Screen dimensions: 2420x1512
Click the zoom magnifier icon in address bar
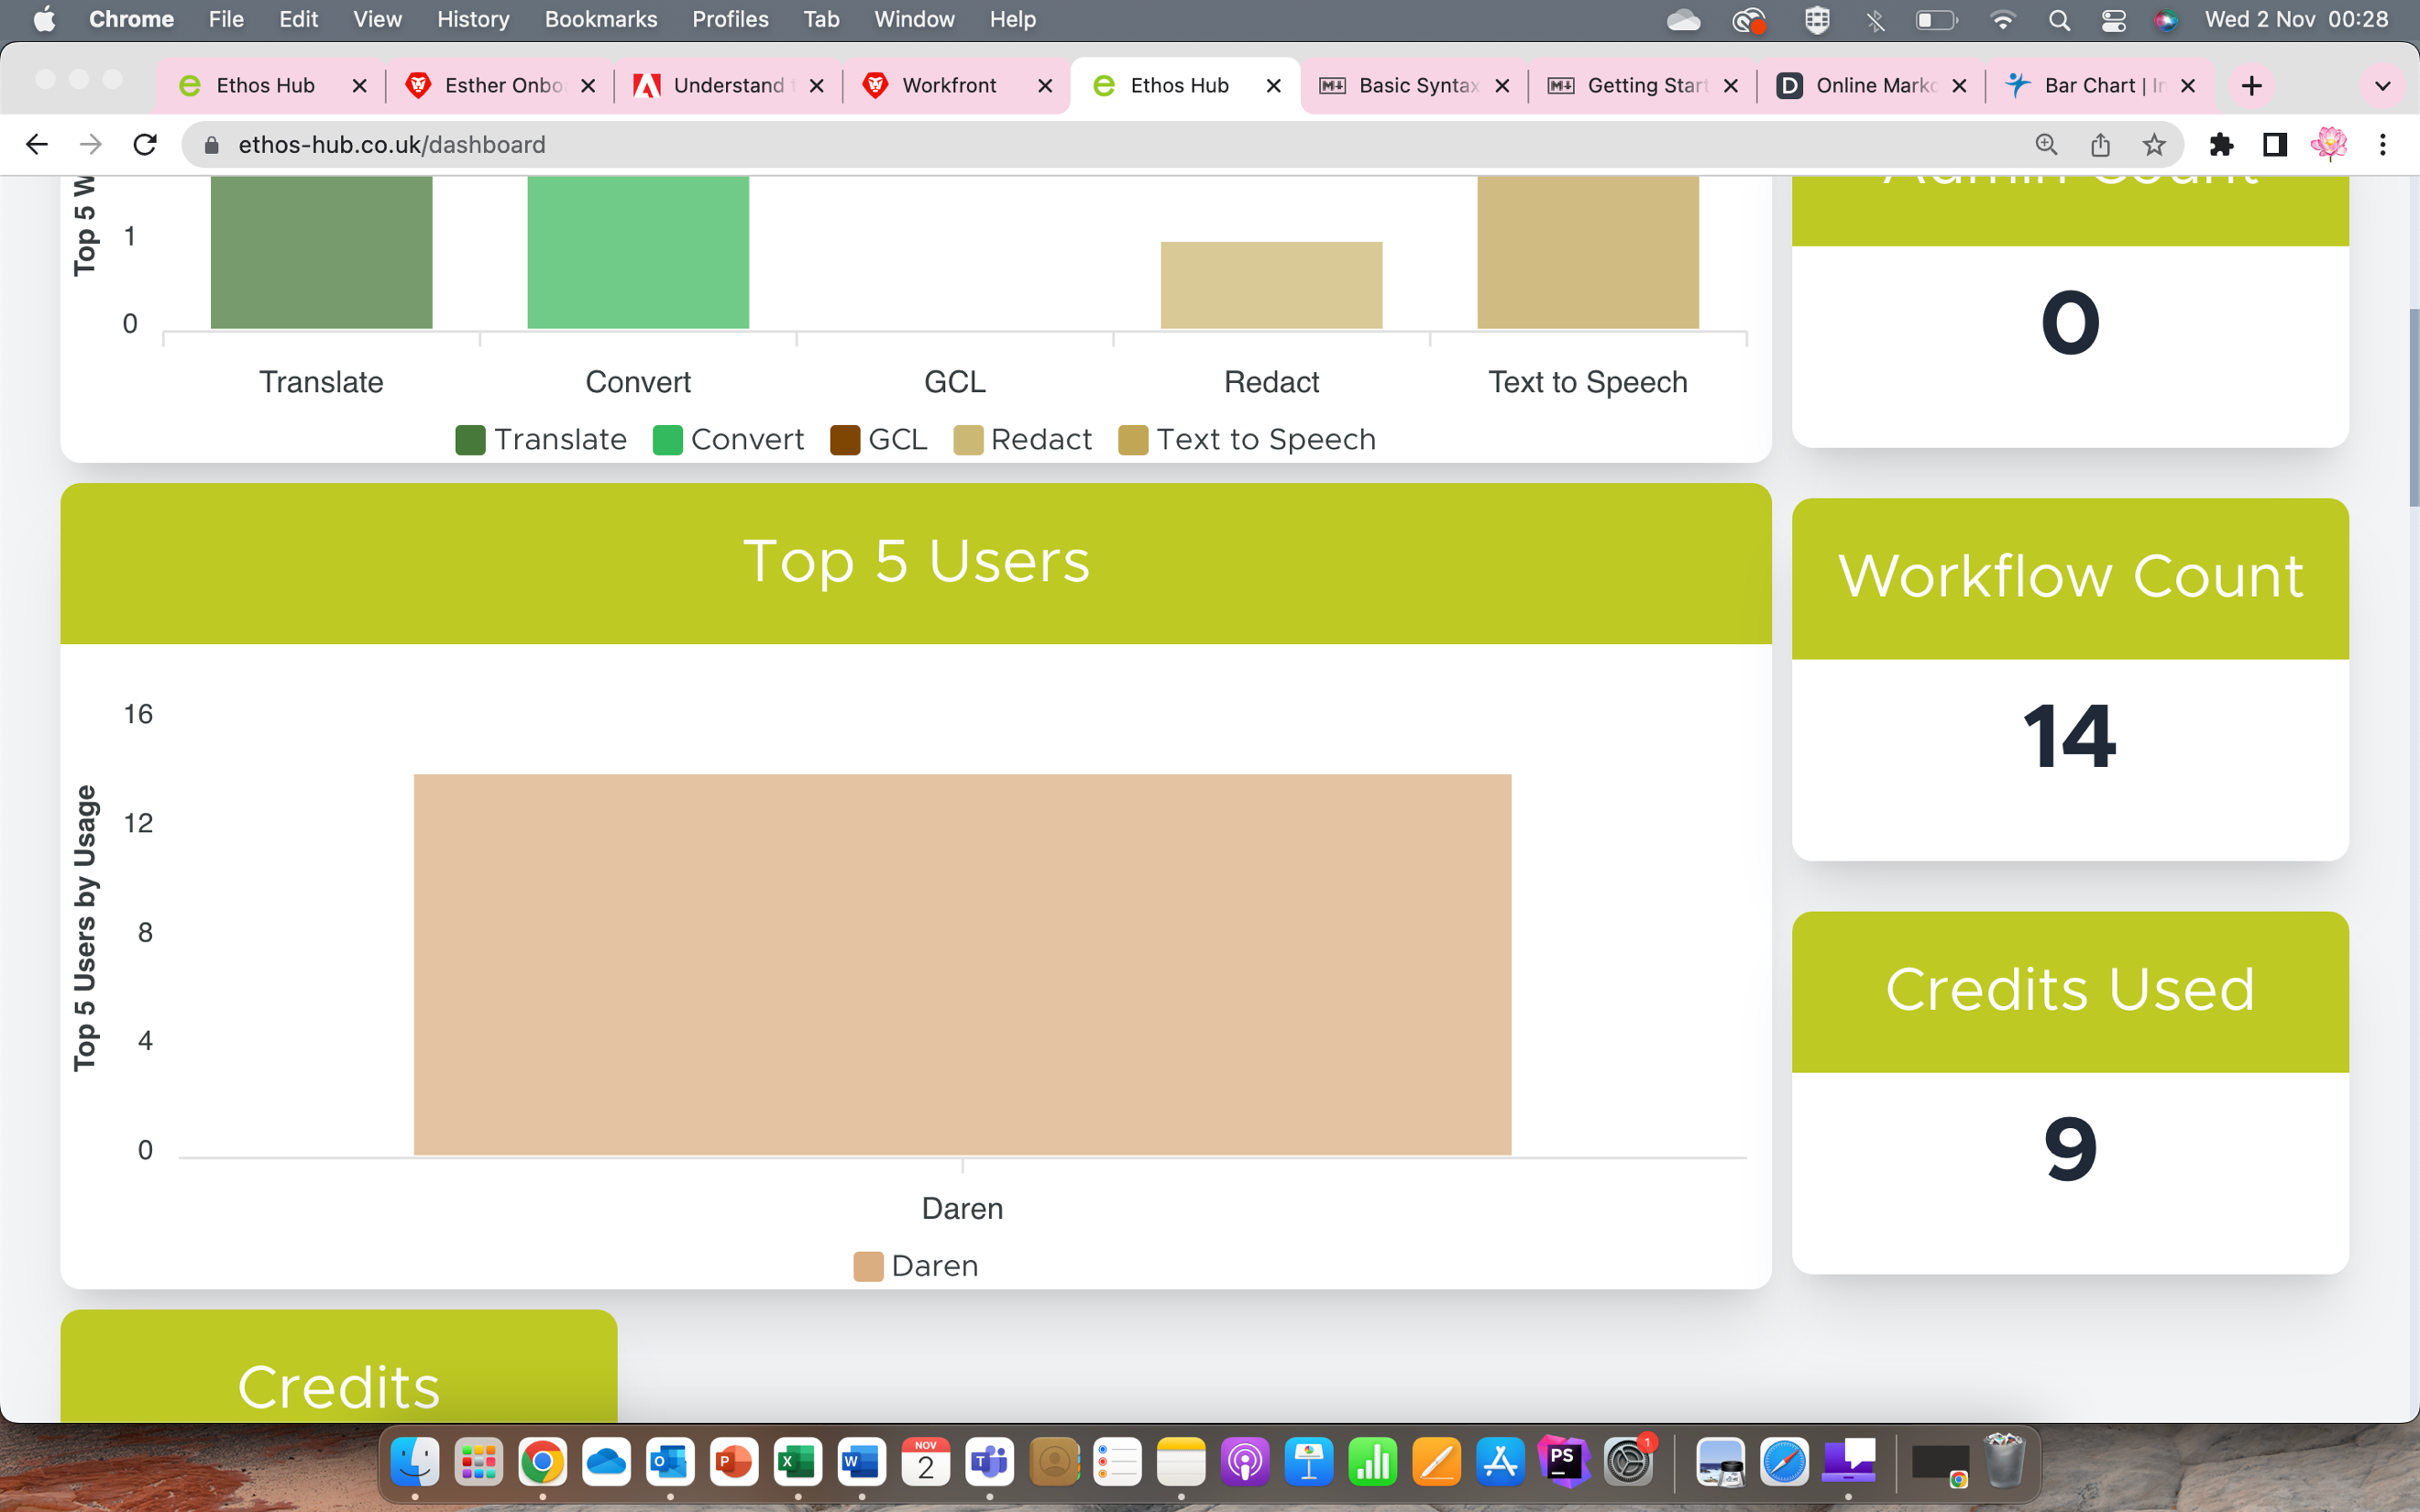click(x=2045, y=144)
